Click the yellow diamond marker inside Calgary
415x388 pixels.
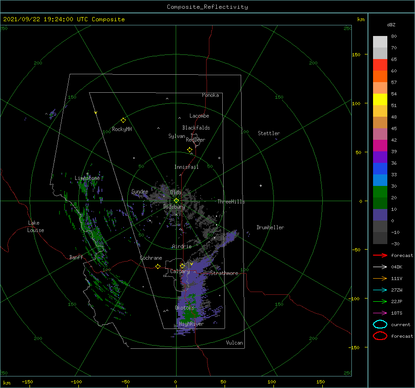pyautogui.click(x=182, y=266)
